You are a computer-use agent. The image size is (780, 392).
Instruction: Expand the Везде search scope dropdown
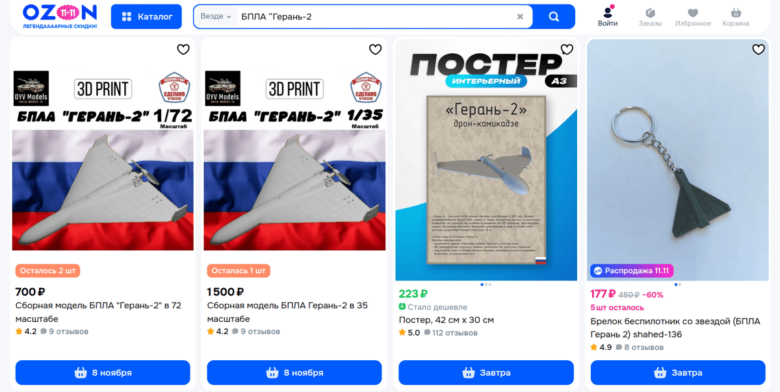(216, 17)
